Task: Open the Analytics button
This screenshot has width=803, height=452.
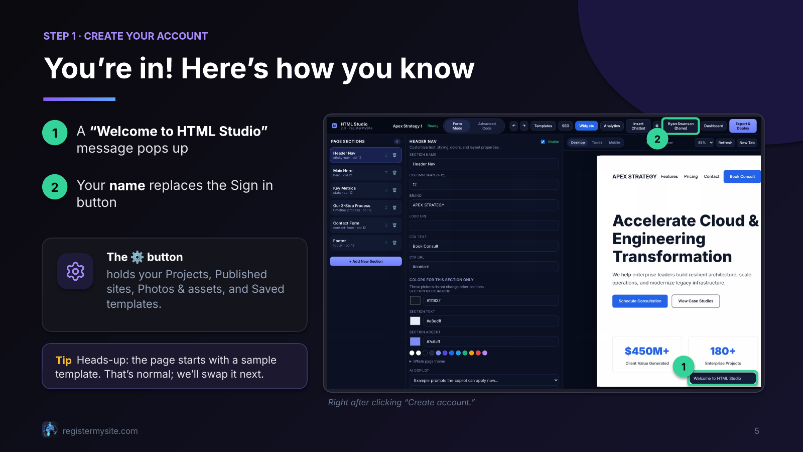Action: click(612, 126)
